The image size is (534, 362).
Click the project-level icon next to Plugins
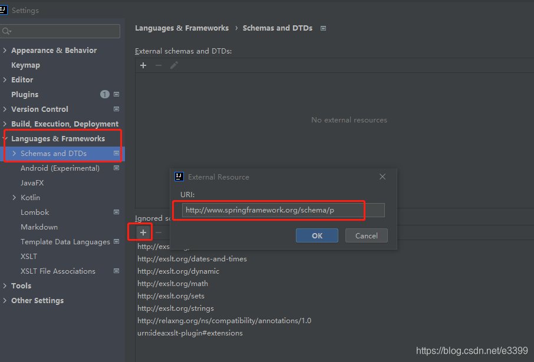tap(117, 94)
